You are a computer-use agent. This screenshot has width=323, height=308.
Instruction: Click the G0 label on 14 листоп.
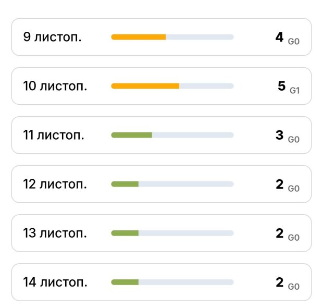tap(294, 287)
